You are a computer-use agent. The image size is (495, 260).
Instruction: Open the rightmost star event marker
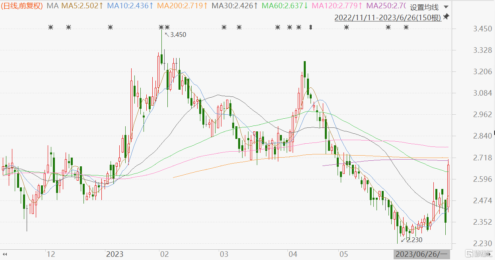coord(406,27)
